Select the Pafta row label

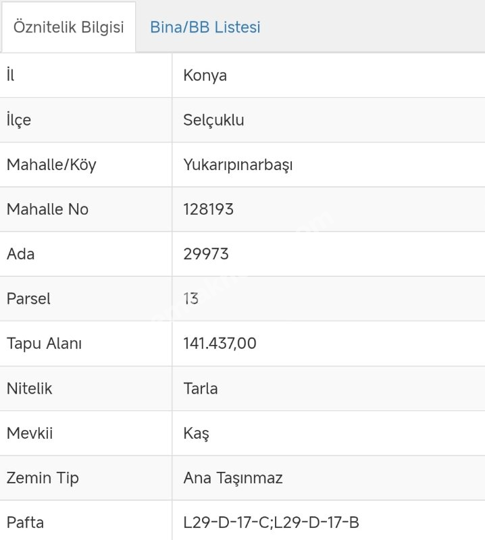[x=25, y=522]
